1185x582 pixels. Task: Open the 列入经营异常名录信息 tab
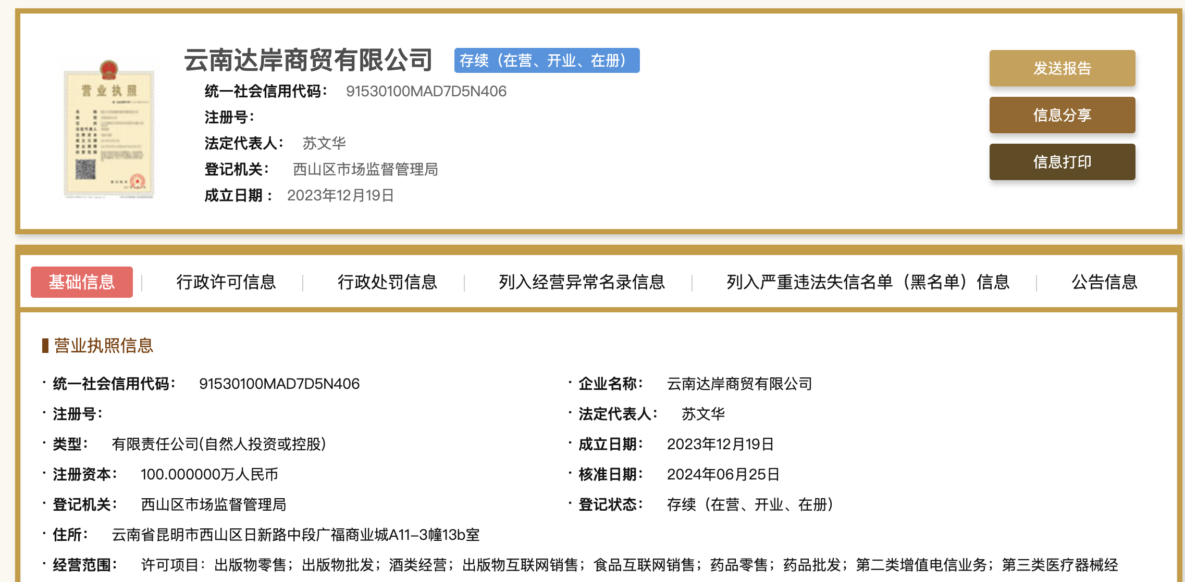pos(582,282)
